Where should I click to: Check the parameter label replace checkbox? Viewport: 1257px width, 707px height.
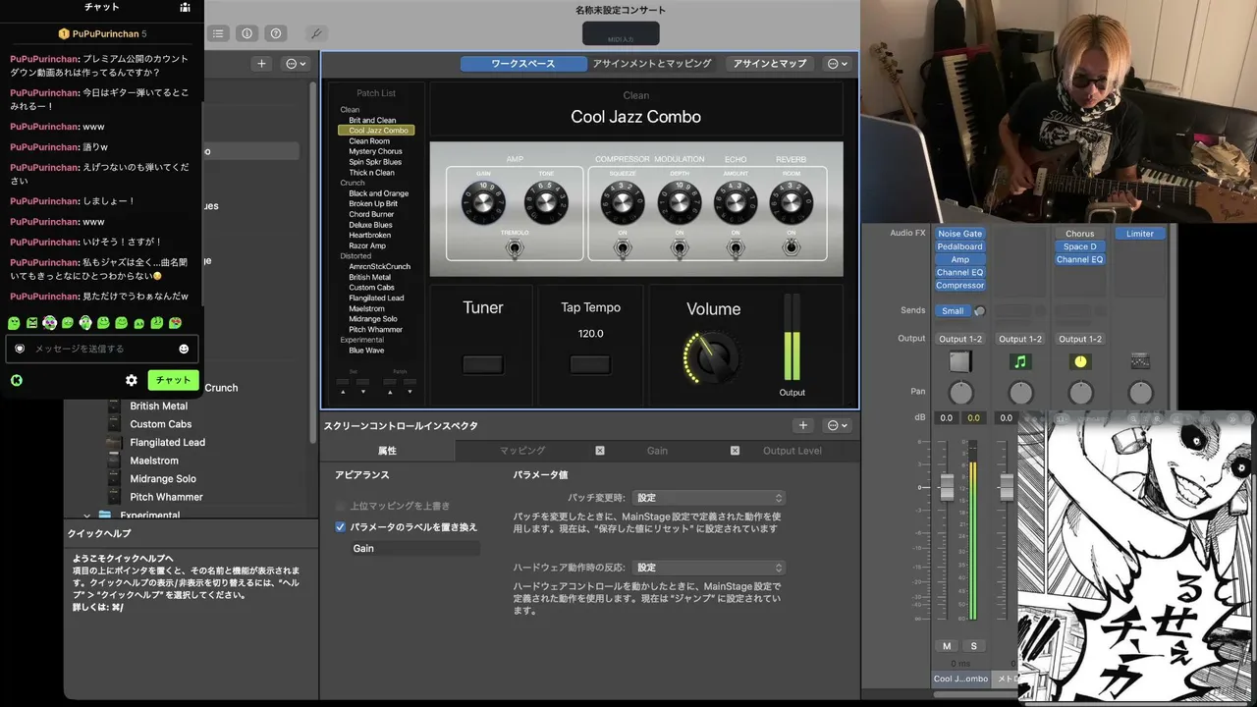point(340,527)
